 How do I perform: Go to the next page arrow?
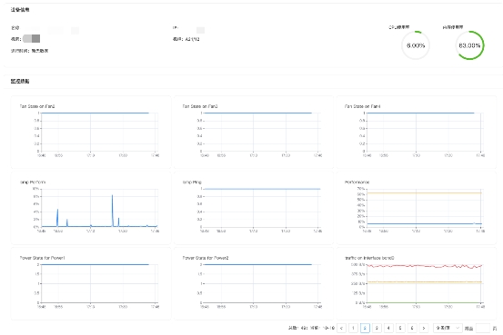424,328
